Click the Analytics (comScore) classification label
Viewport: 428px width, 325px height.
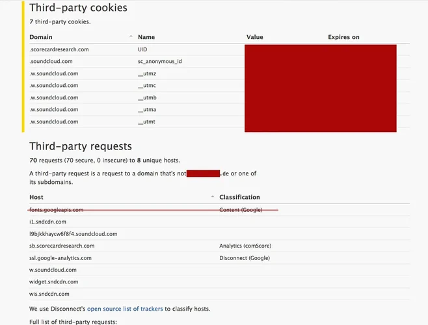247,246
